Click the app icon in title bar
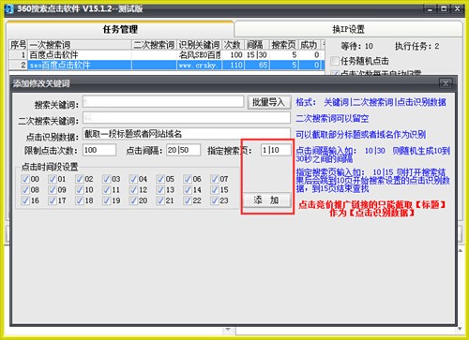This screenshot has width=469, height=340. pos(9,8)
